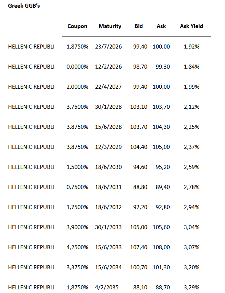Click the Coupon column header
The height and width of the screenshot is (293, 225).
(77, 26)
